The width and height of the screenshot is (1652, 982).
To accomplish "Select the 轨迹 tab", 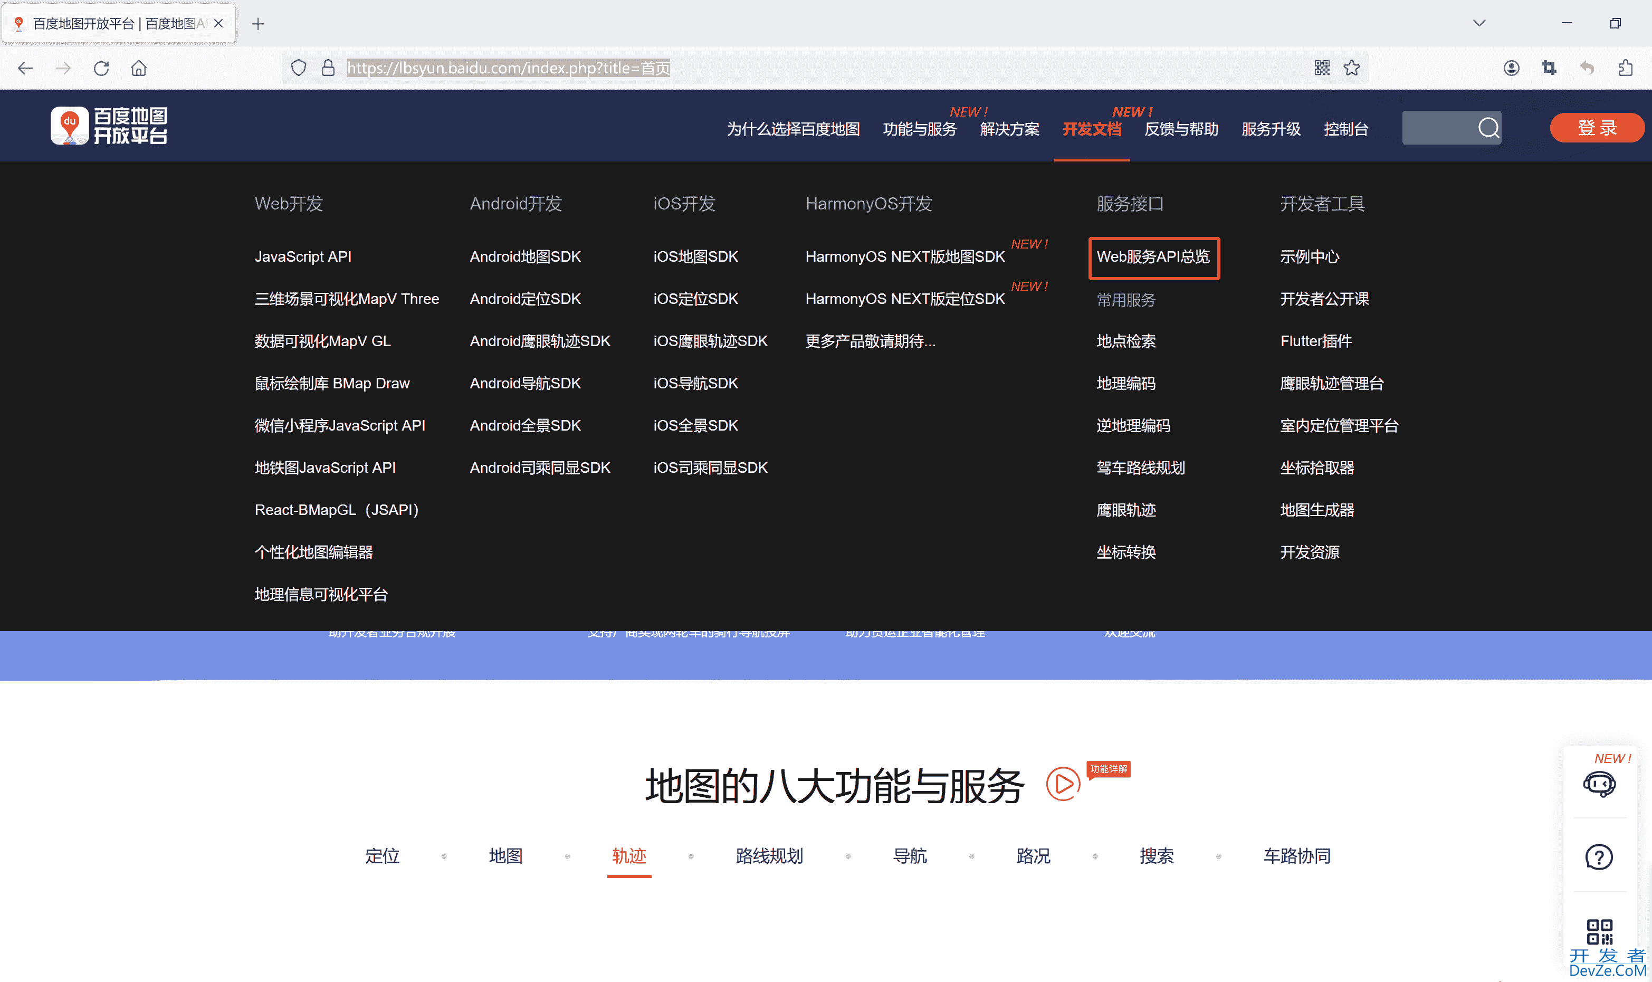I will pos(629,856).
